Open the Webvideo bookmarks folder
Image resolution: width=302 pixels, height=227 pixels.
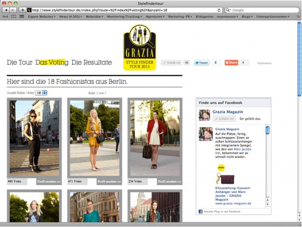(x=95, y=17)
